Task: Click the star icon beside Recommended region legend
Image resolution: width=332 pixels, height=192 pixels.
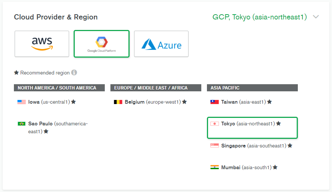Action: click(x=16, y=73)
